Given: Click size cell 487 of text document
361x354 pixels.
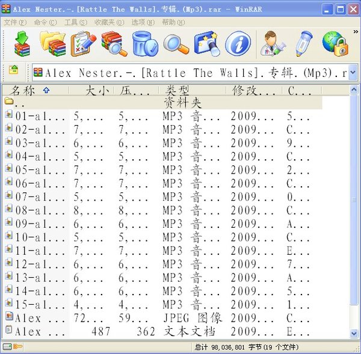Looking at the screenshot, I should [x=101, y=331].
